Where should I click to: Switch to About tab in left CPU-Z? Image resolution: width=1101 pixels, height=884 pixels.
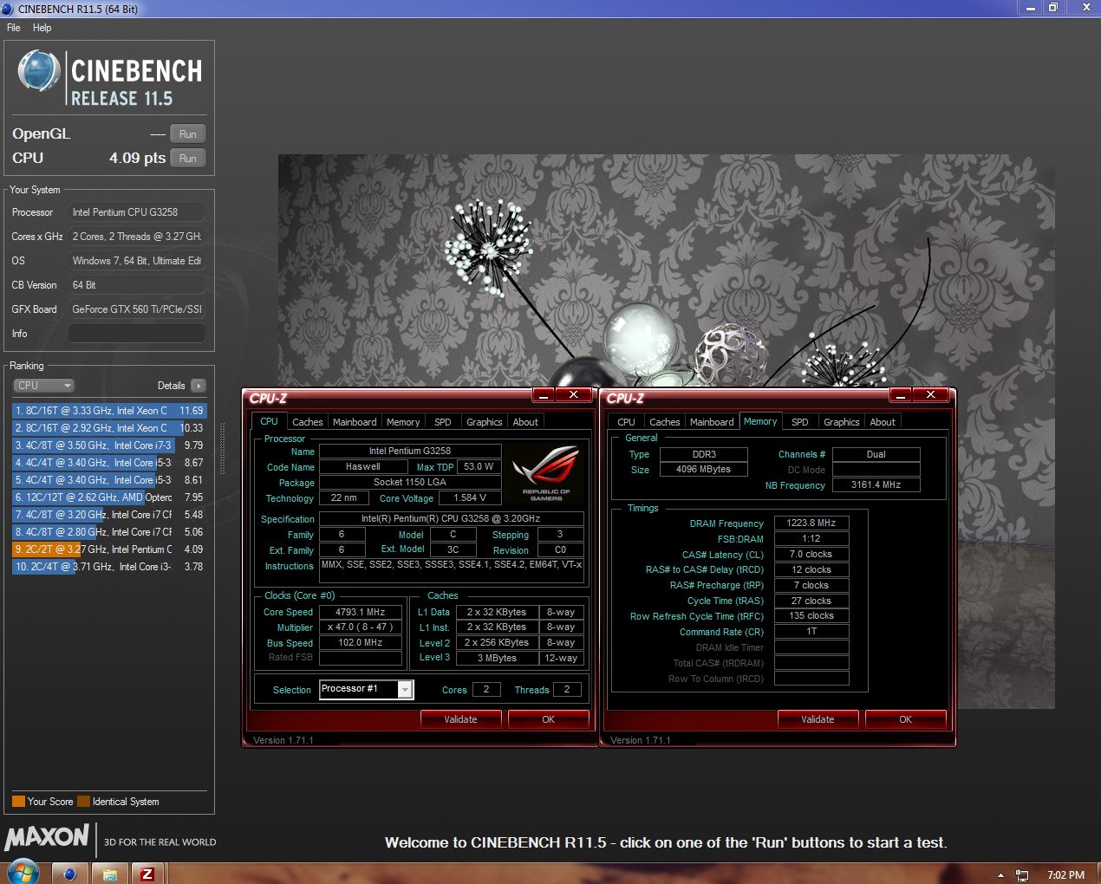point(525,422)
